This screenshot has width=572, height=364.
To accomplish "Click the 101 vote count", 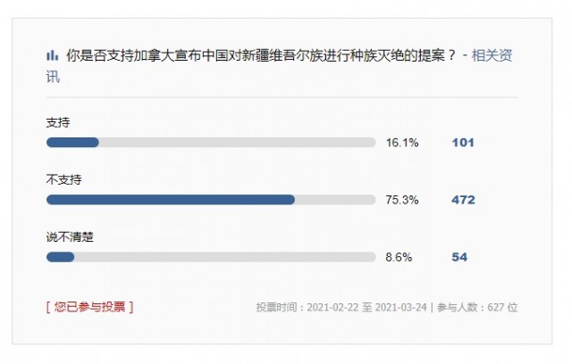I will tap(463, 143).
